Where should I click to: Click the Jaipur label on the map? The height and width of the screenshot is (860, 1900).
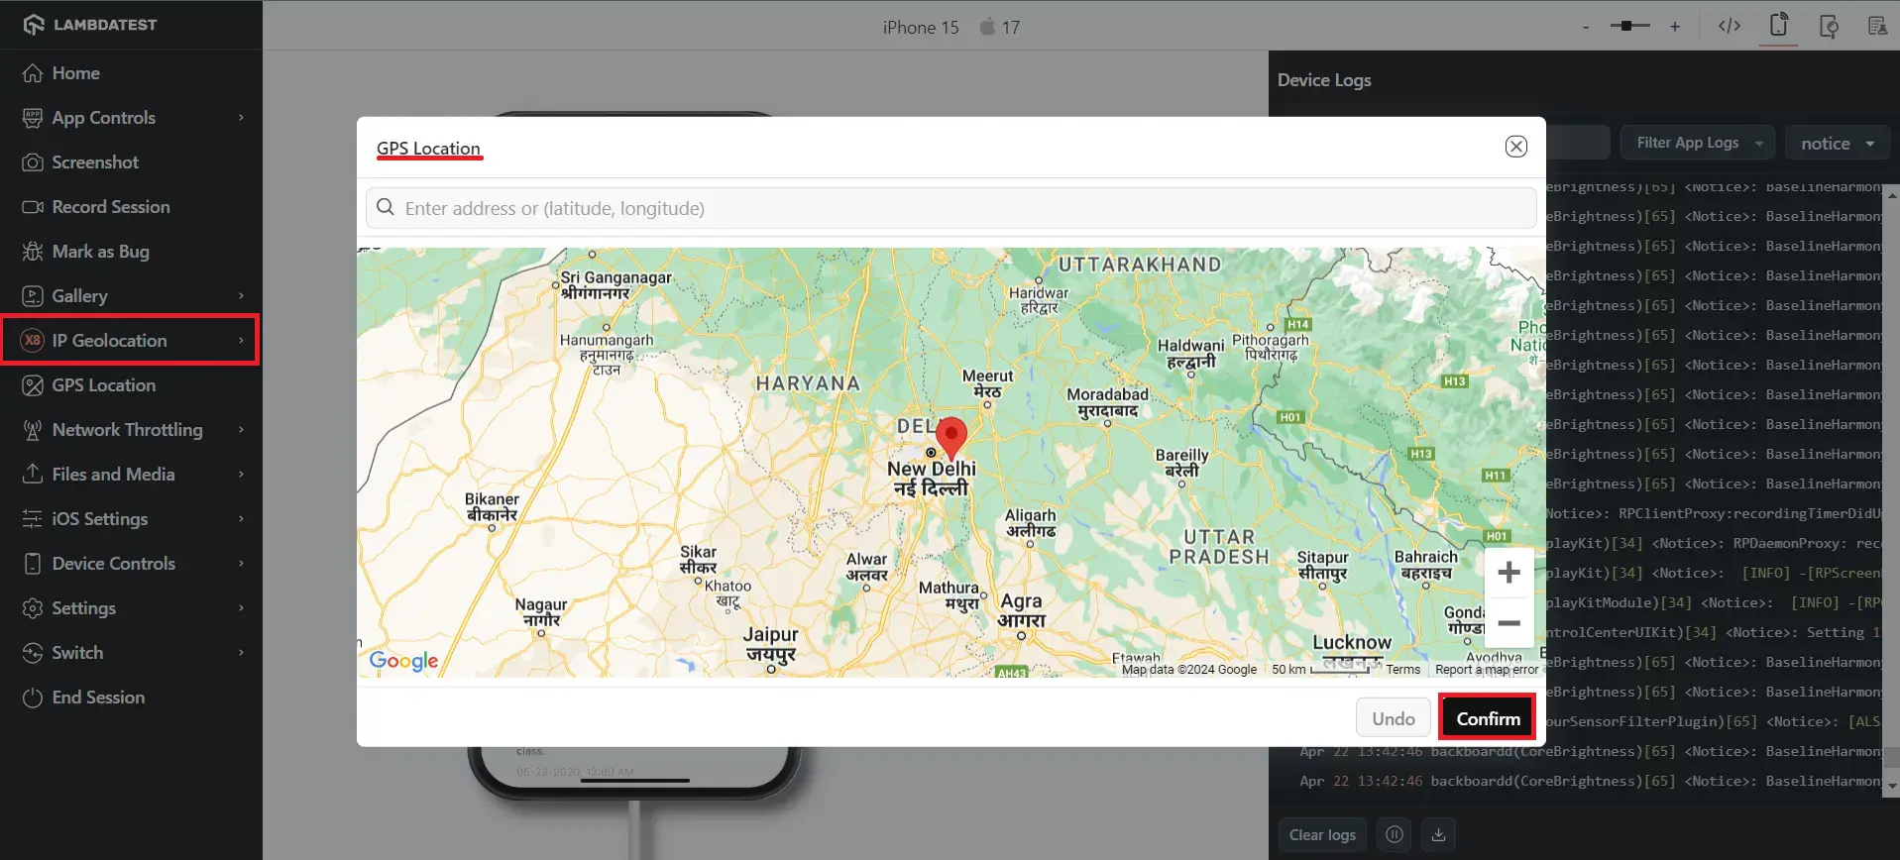coord(771,643)
